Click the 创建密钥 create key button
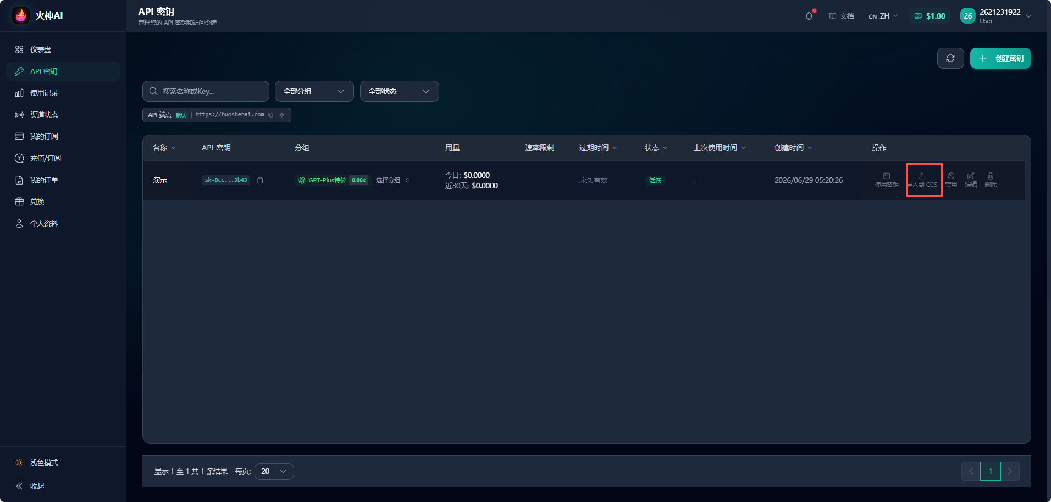Screen dimensions: 1051x502 tap(1000, 58)
